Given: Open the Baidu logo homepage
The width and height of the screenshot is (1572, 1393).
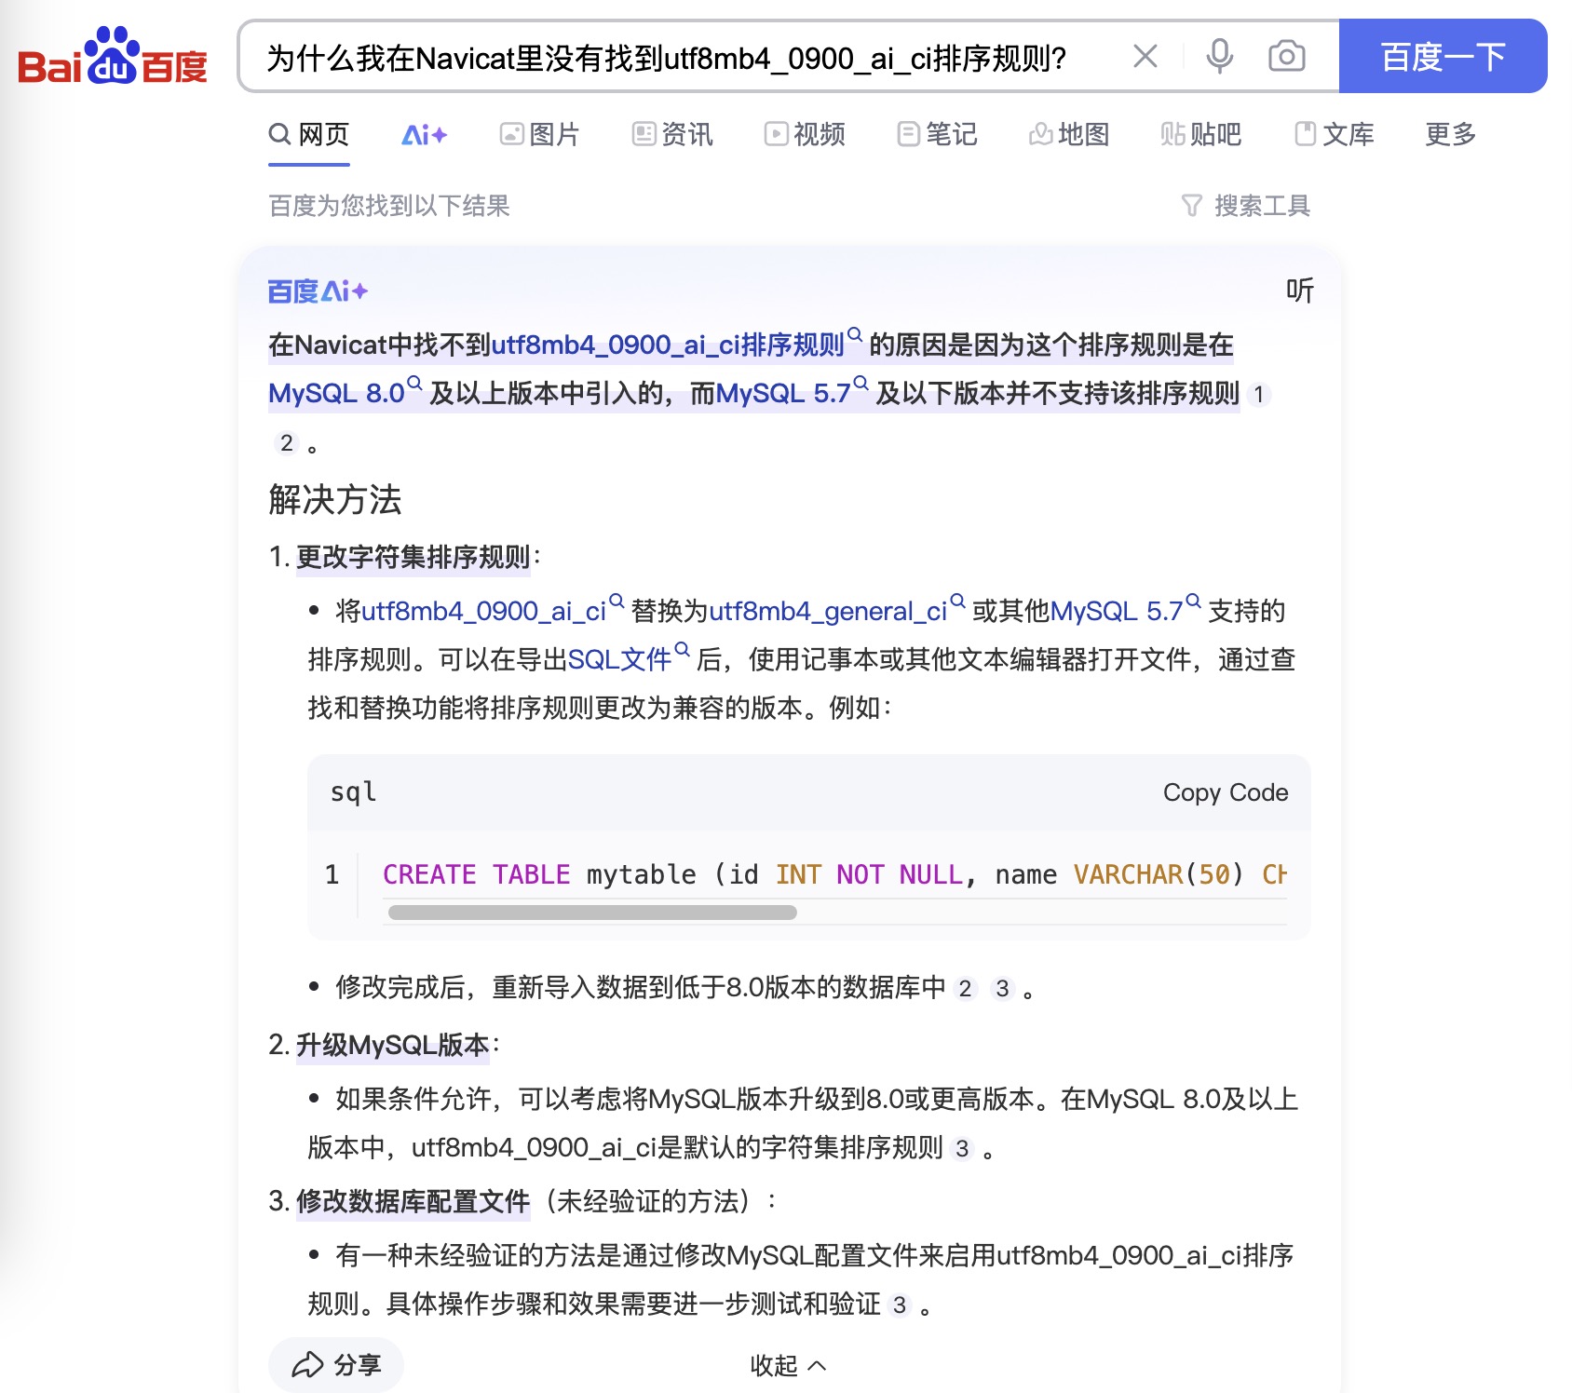Looking at the screenshot, I should pos(113,56).
